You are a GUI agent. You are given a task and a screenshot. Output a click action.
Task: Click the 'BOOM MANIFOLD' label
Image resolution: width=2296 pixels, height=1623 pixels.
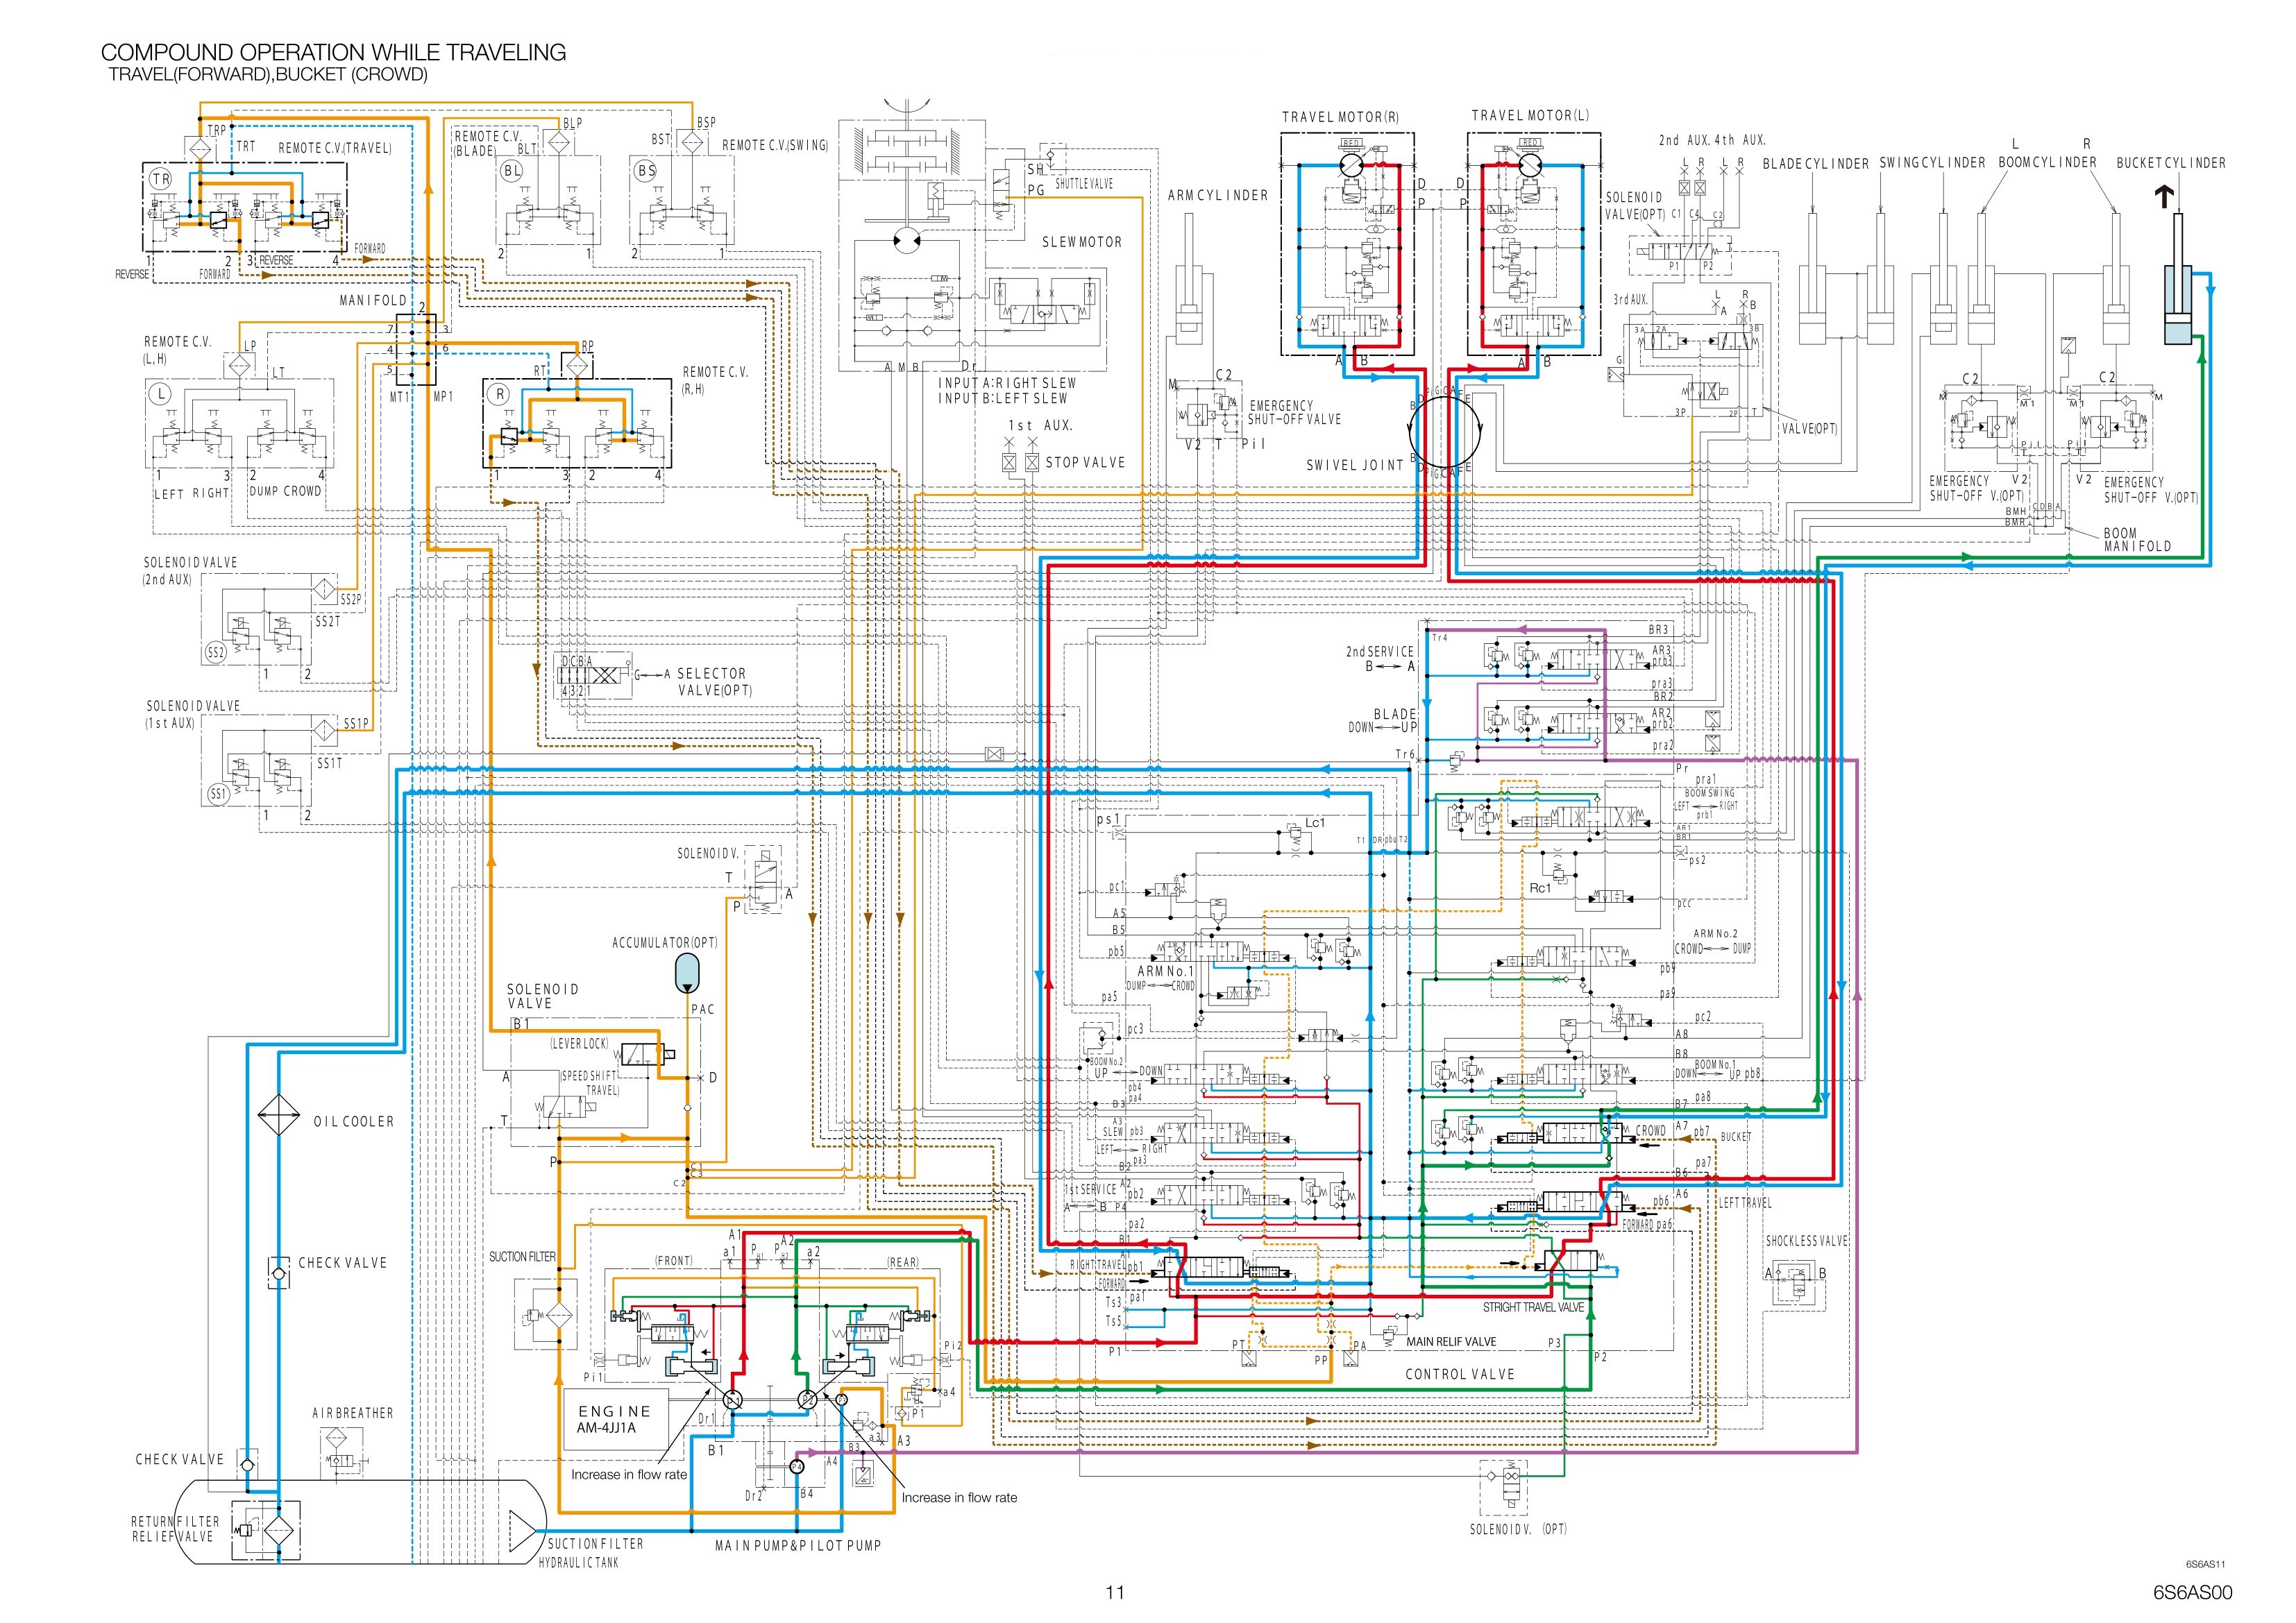pyautogui.click(x=2138, y=540)
